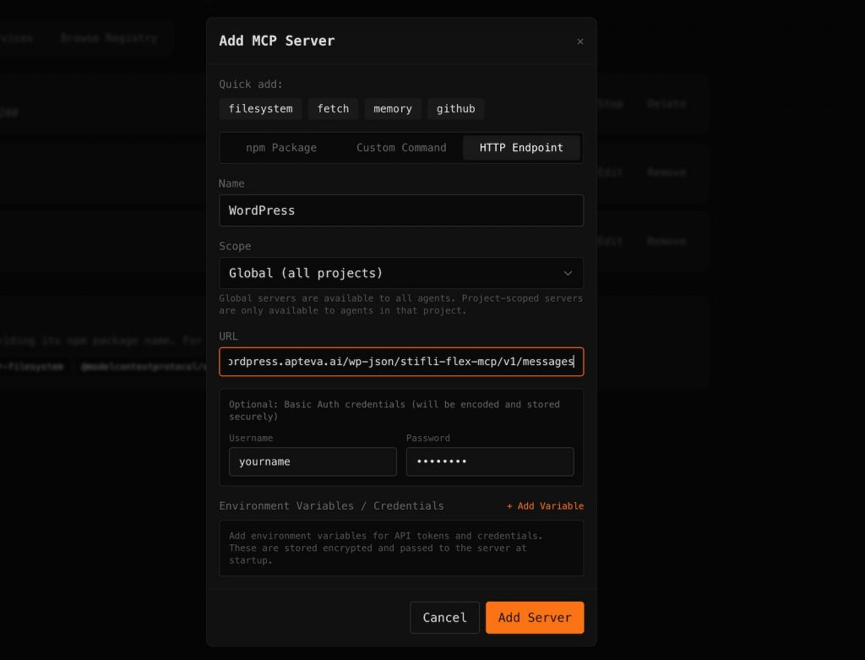The image size is (865, 660).
Task: Confirm with the Add Server button
Action: point(535,618)
